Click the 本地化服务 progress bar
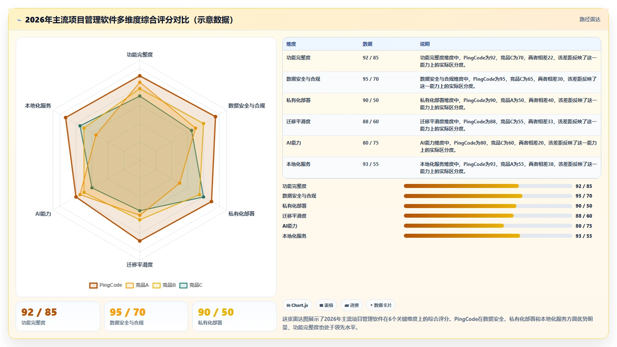This screenshot has width=617, height=347. pos(488,236)
